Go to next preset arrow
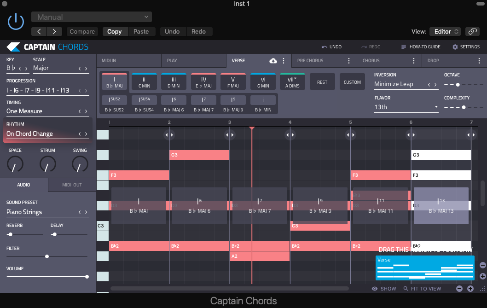This screenshot has height=308, width=487. pyautogui.click(x=54, y=31)
